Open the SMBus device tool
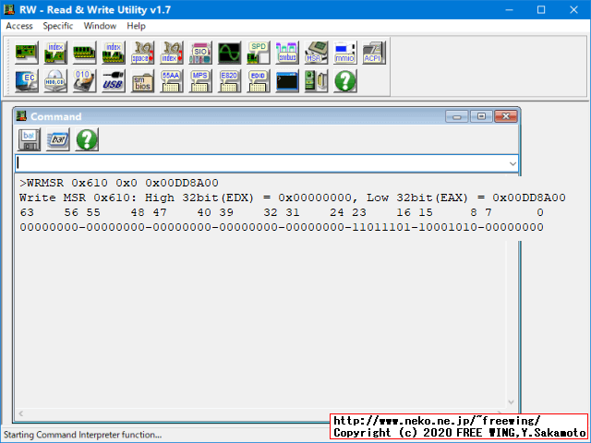 click(x=286, y=52)
